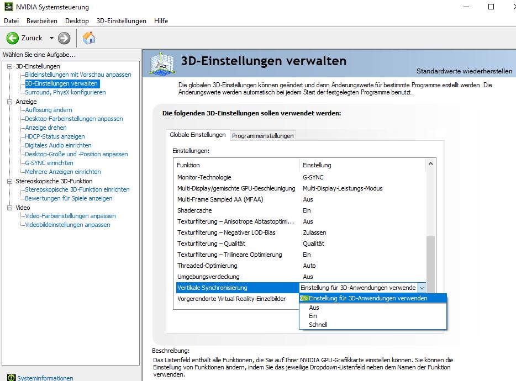Click the Auto setting value
The height and width of the screenshot is (381, 516).
[x=309, y=266]
